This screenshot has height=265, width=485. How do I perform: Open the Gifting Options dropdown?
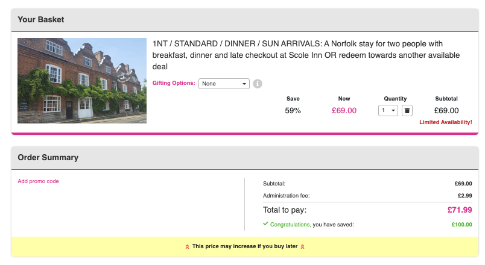pos(224,84)
